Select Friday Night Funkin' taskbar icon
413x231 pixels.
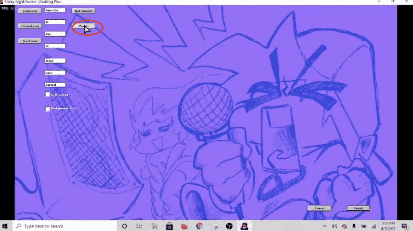pos(244,226)
